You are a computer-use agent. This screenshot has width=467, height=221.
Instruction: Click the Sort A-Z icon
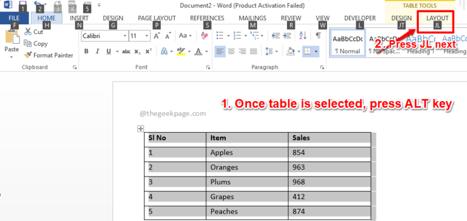click(303, 35)
